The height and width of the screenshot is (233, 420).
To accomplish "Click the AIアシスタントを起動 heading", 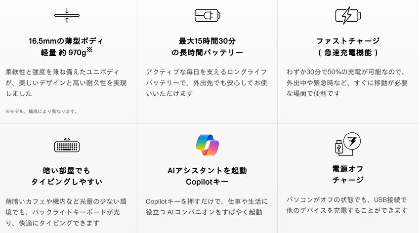I will [207, 170].
